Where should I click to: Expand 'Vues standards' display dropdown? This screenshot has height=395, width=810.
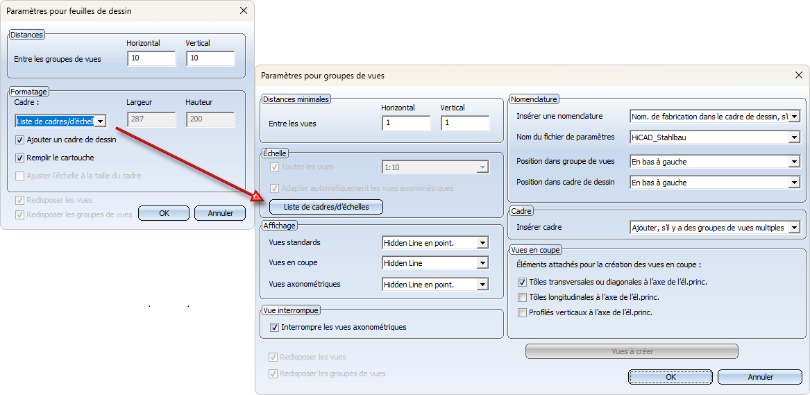(483, 242)
